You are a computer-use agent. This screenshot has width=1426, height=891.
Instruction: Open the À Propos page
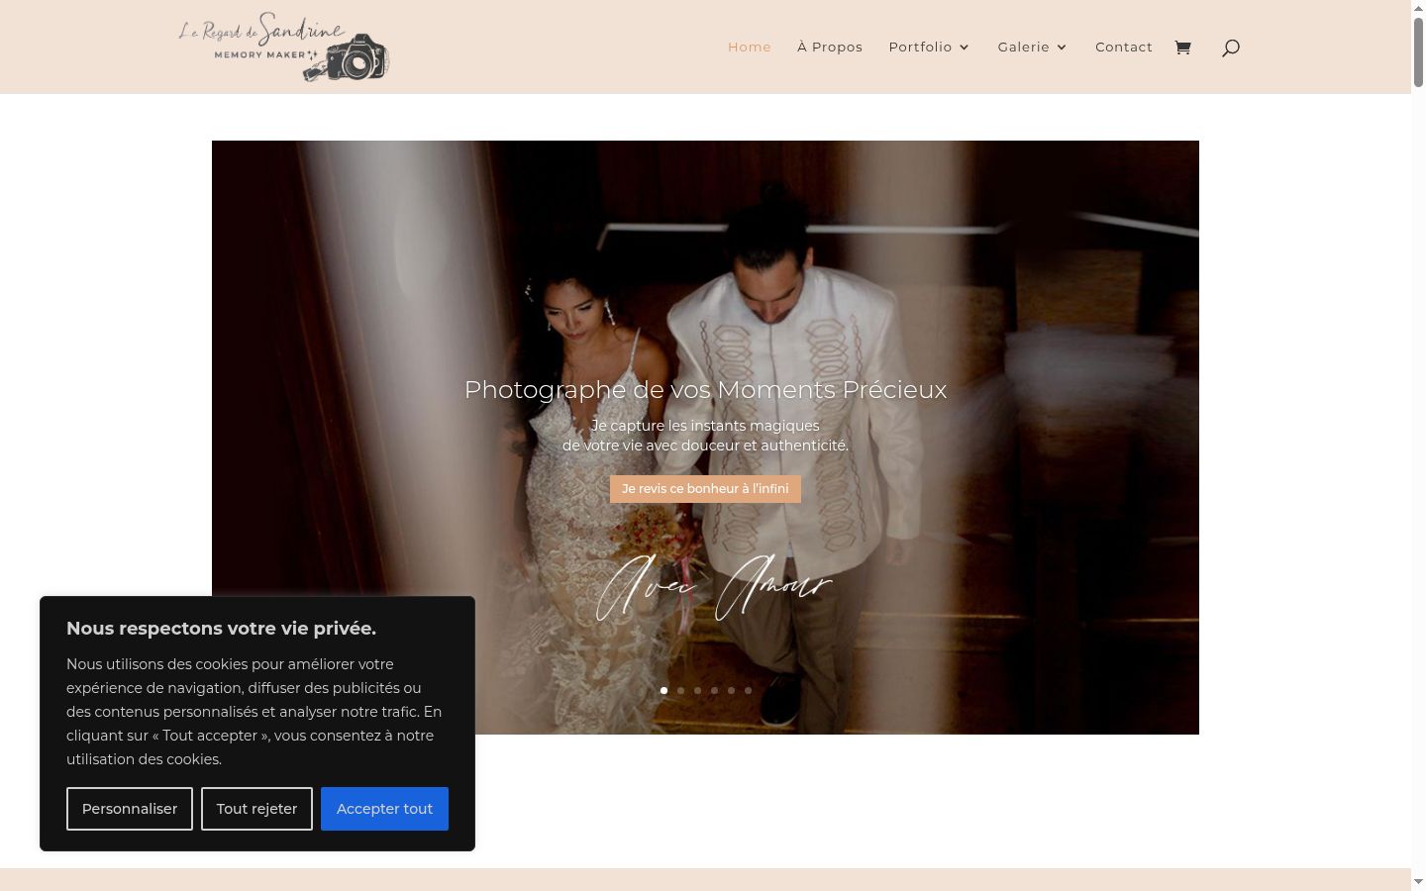click(x=830, y=47)
